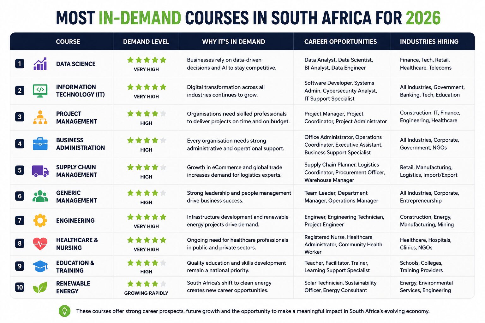485x323 pixels.
Task: Click the number 1 rank badge
Action: 20,64
